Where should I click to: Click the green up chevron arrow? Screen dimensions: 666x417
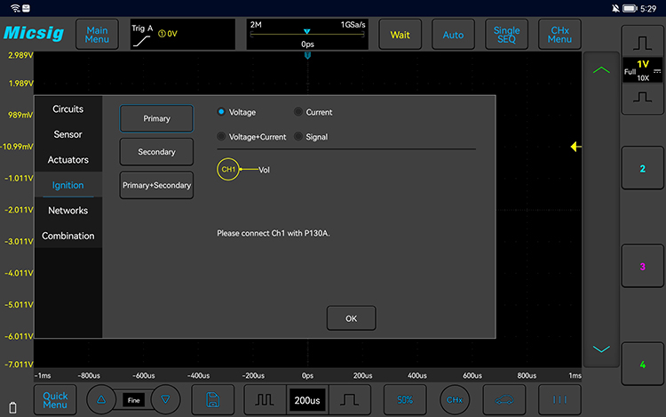point(601,70)
